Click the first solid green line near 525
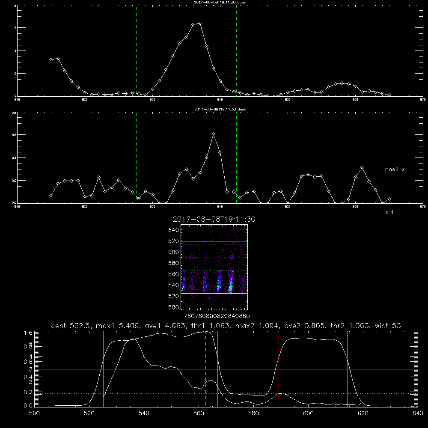This screenshot has width=428, height=428. coord(103,369)
